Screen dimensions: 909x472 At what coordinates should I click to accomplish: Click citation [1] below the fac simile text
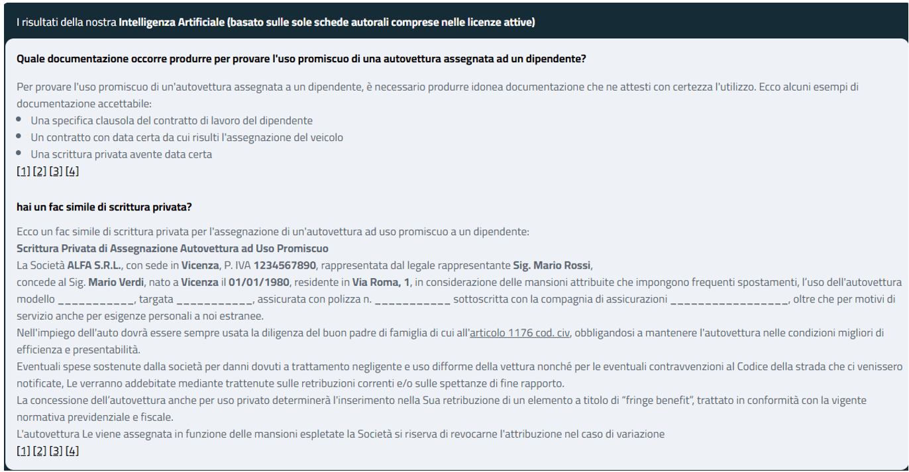23,451
